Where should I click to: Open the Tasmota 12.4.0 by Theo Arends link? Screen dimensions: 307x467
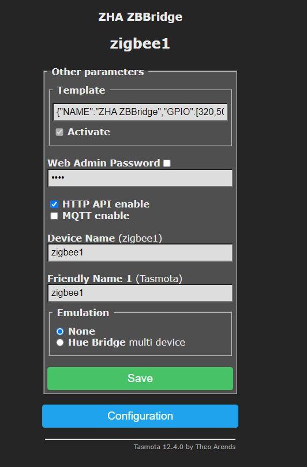coord(185,447)
